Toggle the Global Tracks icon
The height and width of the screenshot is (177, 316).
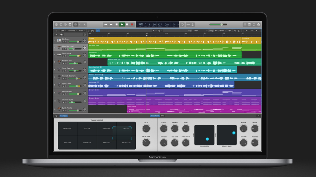point(85,35)
